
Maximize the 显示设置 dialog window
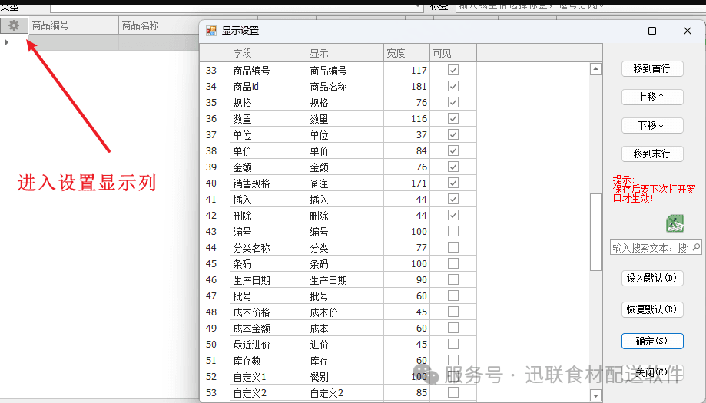(652, 31)
